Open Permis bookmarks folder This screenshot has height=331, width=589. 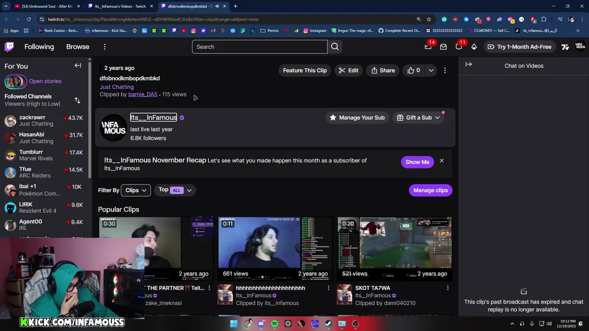270,31
